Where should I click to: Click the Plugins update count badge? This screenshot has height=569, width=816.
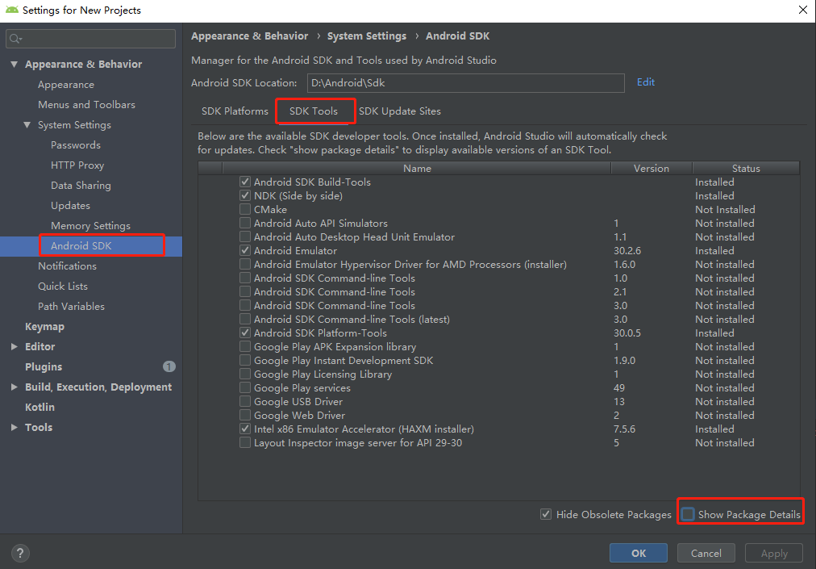(169, 366)
